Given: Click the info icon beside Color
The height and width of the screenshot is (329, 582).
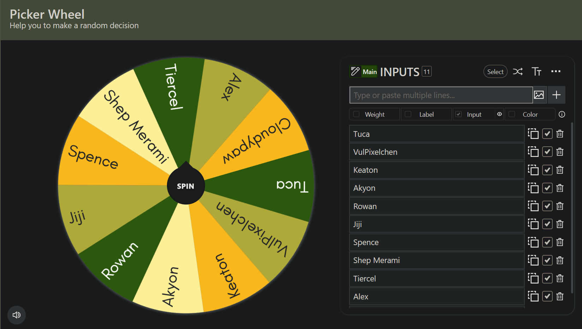Looking at the screenshot, I should click(x=562, y=114).
